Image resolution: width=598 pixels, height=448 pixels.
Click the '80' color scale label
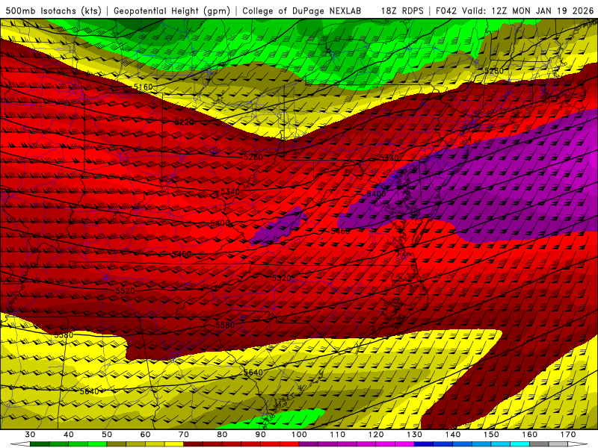[222, 435]
